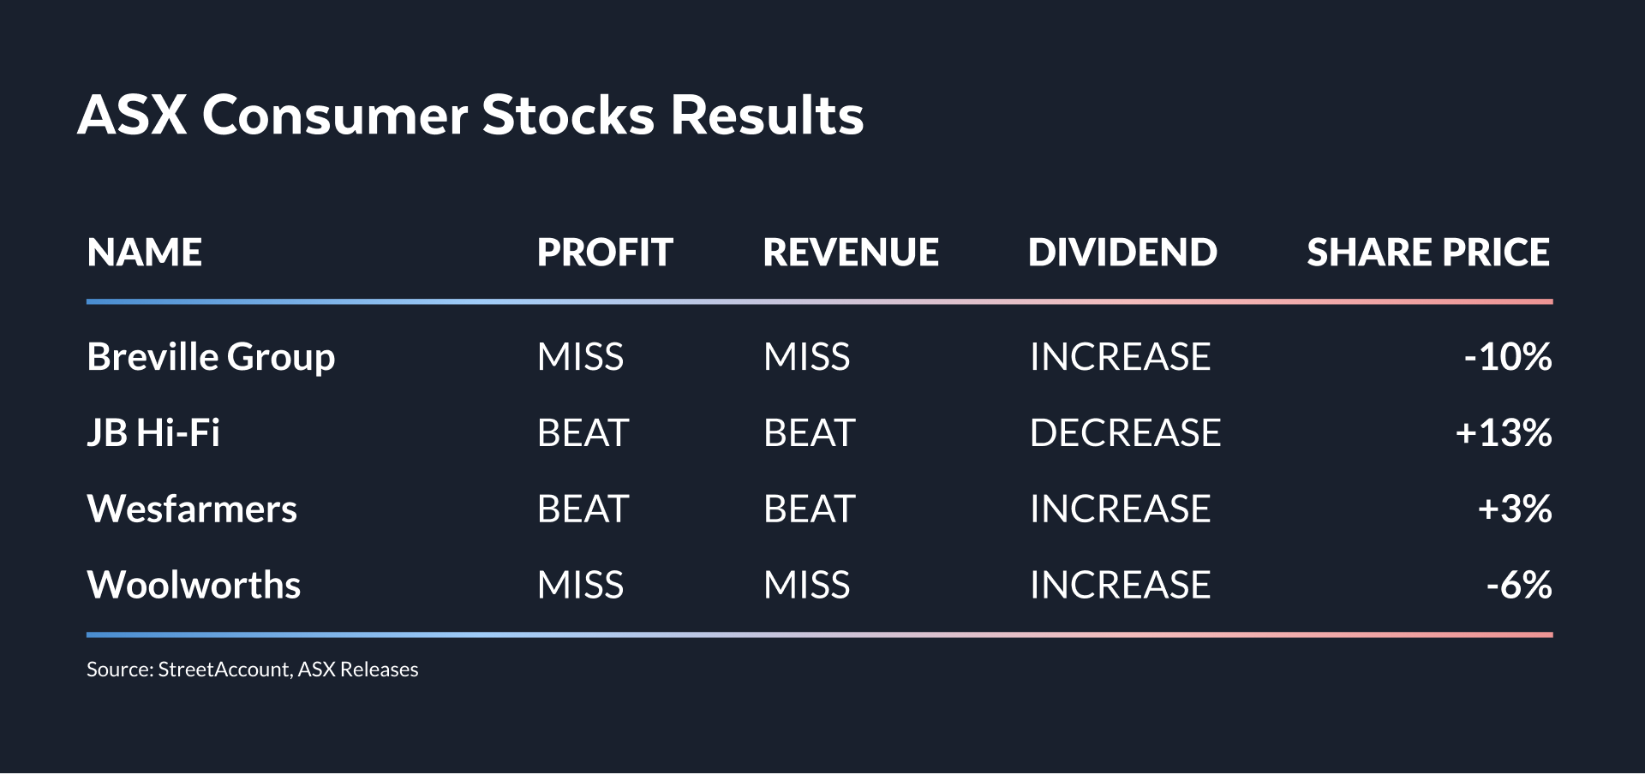
Task: Click Woolworths' -6% share price value
Action: [x=1518, y=586]
